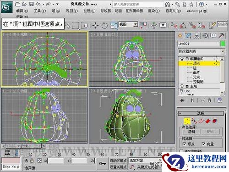The image size is (229, 172).
Task: Open the 创建(C) menu
Action: [x=89, y=11]
